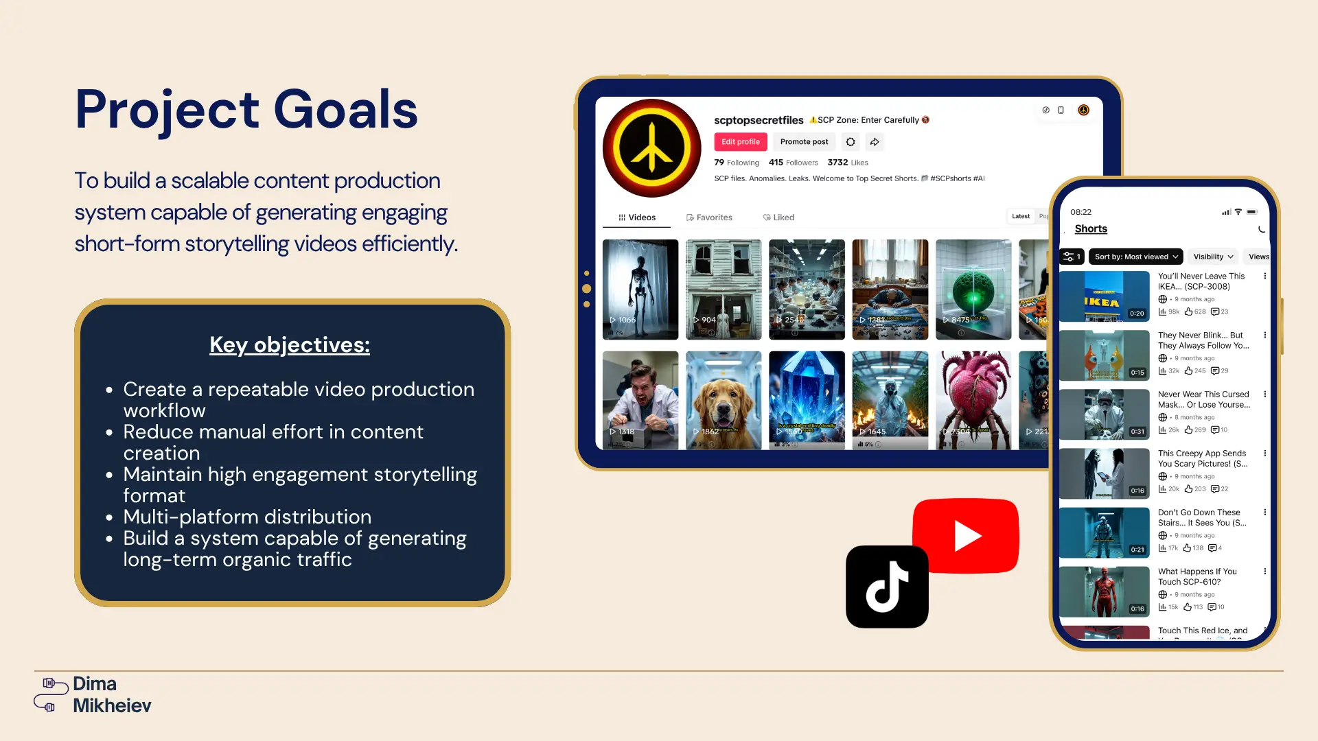The image size is (1318, 741).
Task: Click the Shorts heading tab
Action: click(1091, 229)
